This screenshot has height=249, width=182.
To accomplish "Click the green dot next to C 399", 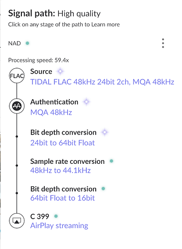I will (56, 216).
